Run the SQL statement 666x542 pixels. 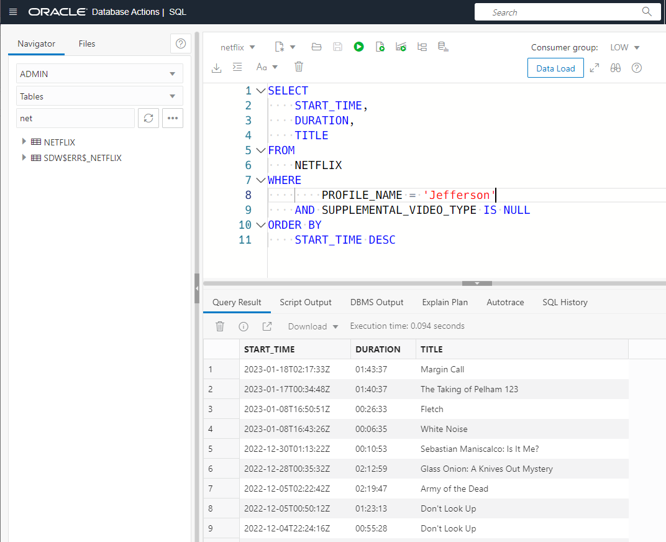pyautogui.click(x=359, y=47)
